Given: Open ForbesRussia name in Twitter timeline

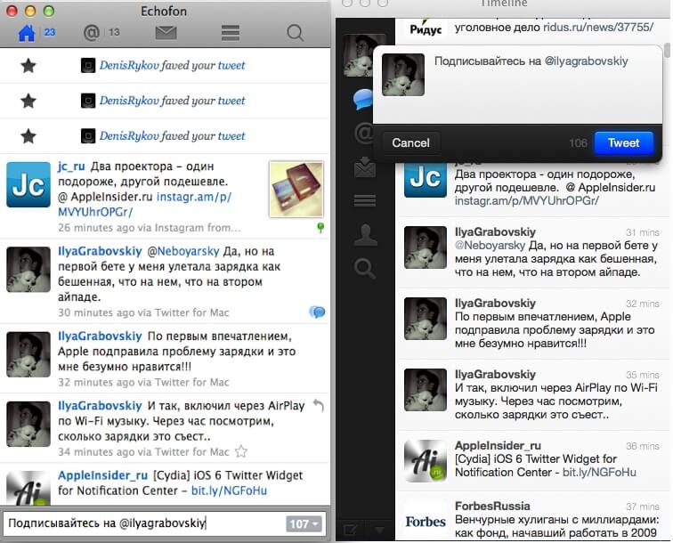Looking at the screenshot, I should point(492,506).
